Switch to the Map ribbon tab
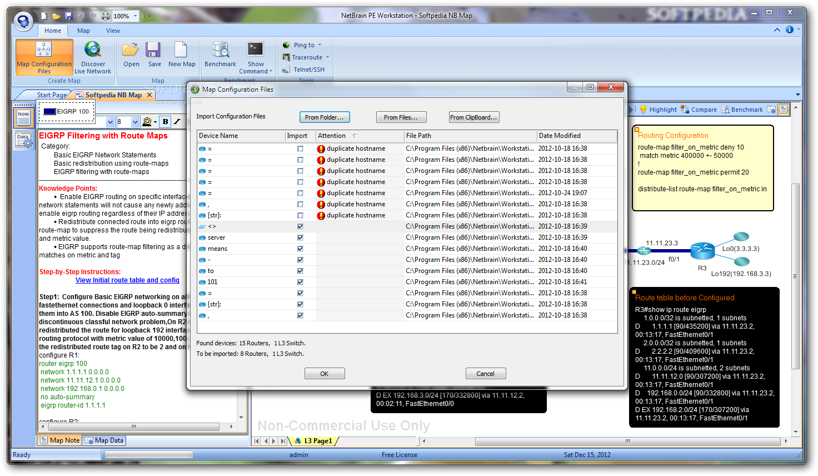Viewport: 818px width, 476px height. 83,31
